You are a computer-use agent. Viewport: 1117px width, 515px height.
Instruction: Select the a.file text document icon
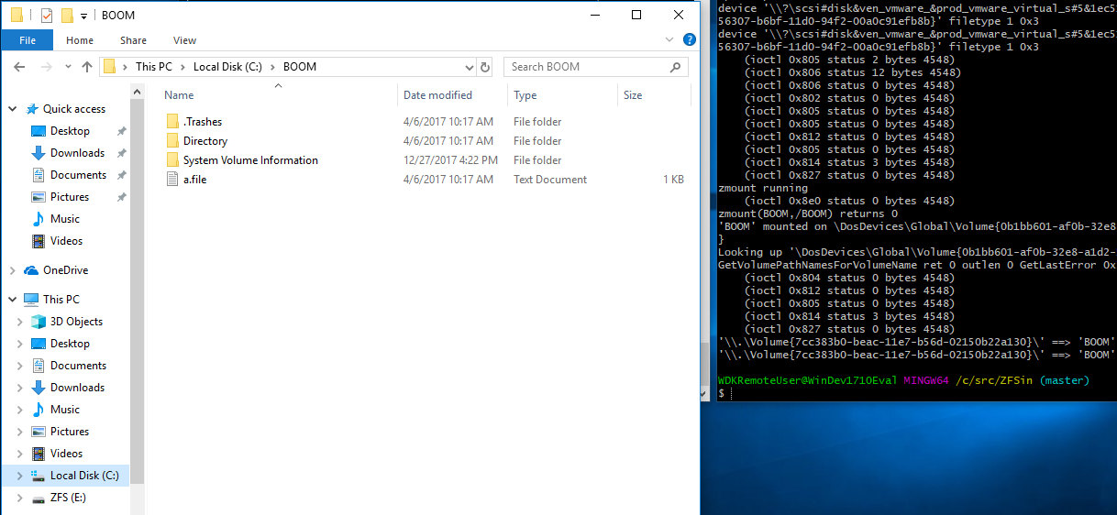pyautogui.click(x=172, y=180)
